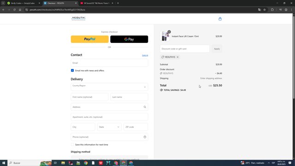Check Save this information for next time
295x166 pixels.
(x=72, y=144)
